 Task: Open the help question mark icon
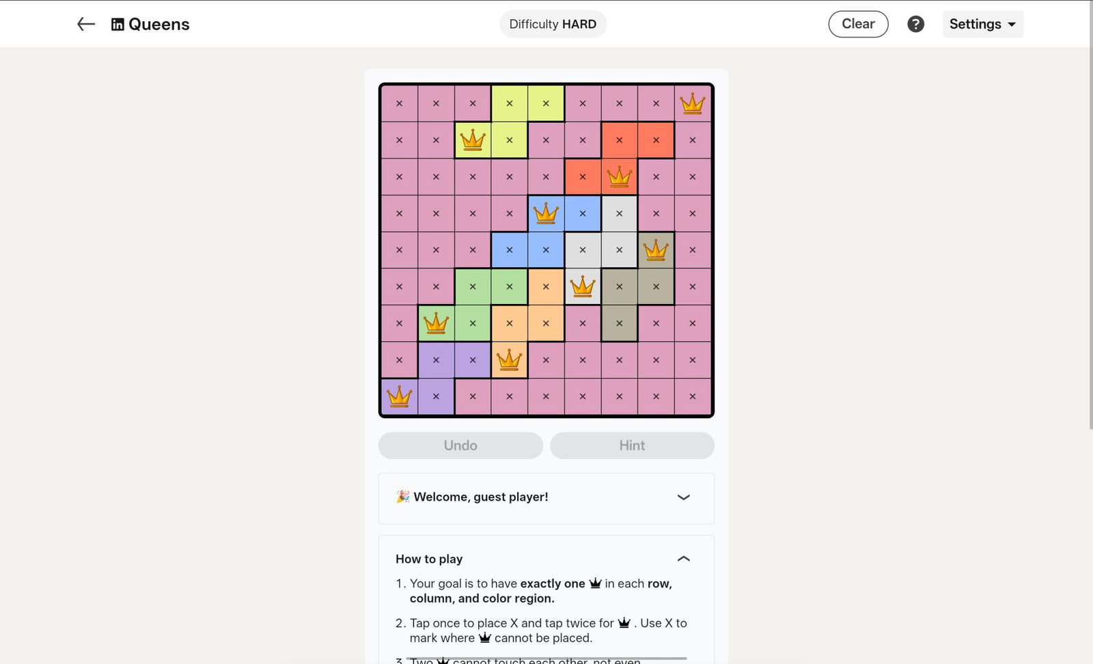click(x=915, y=25)
